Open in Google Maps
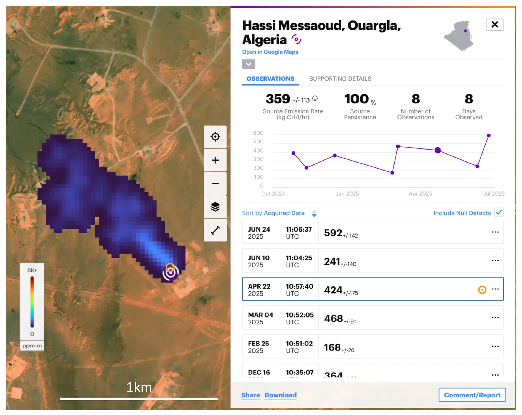This screenshot has width=522, height=415. (x=270, y=52)
